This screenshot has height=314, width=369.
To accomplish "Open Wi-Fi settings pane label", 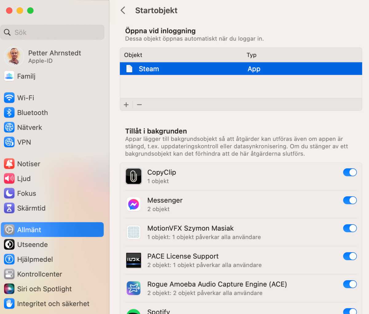I will pos(26,98).
